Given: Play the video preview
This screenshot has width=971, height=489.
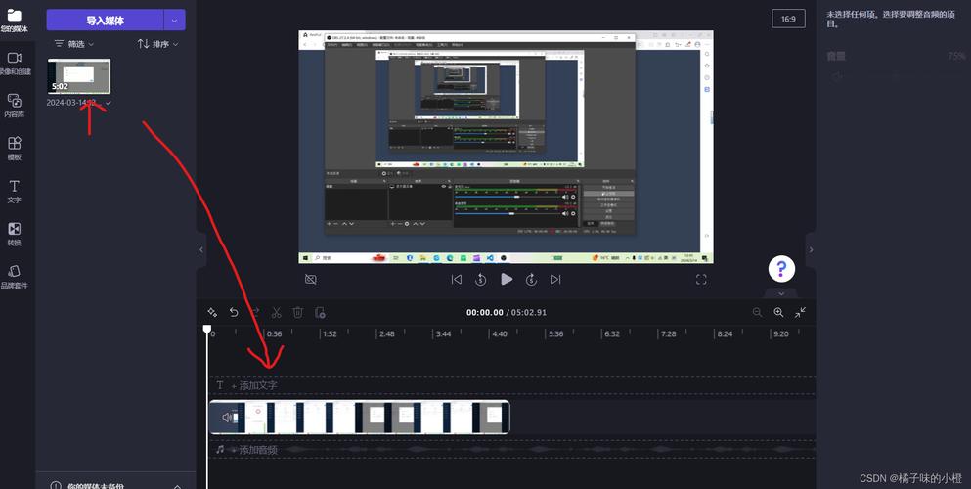Looking at the screenshot, I should pyautogui.click(x=507, y=279).
